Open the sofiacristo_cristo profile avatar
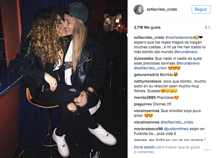Viewport: 216px width, 158px height. (139, 10)
